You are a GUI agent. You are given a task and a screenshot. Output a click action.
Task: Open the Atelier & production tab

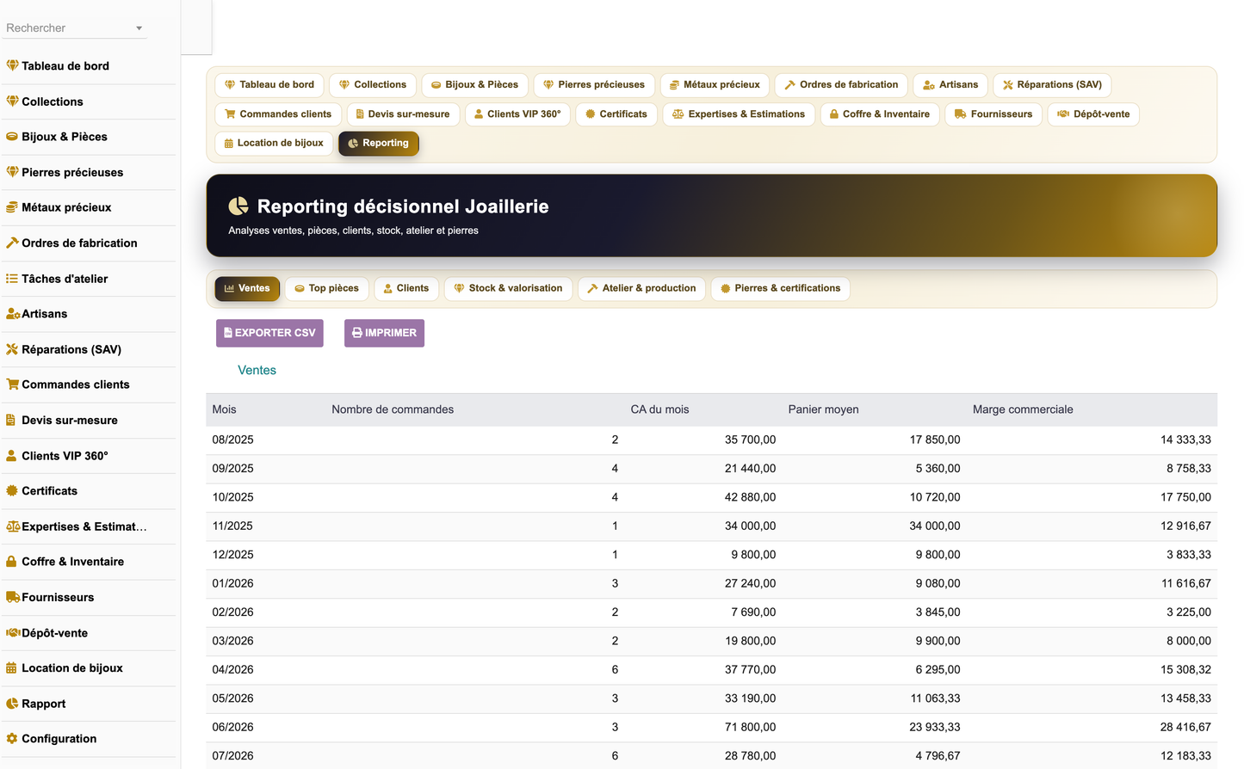coord(641,288)
